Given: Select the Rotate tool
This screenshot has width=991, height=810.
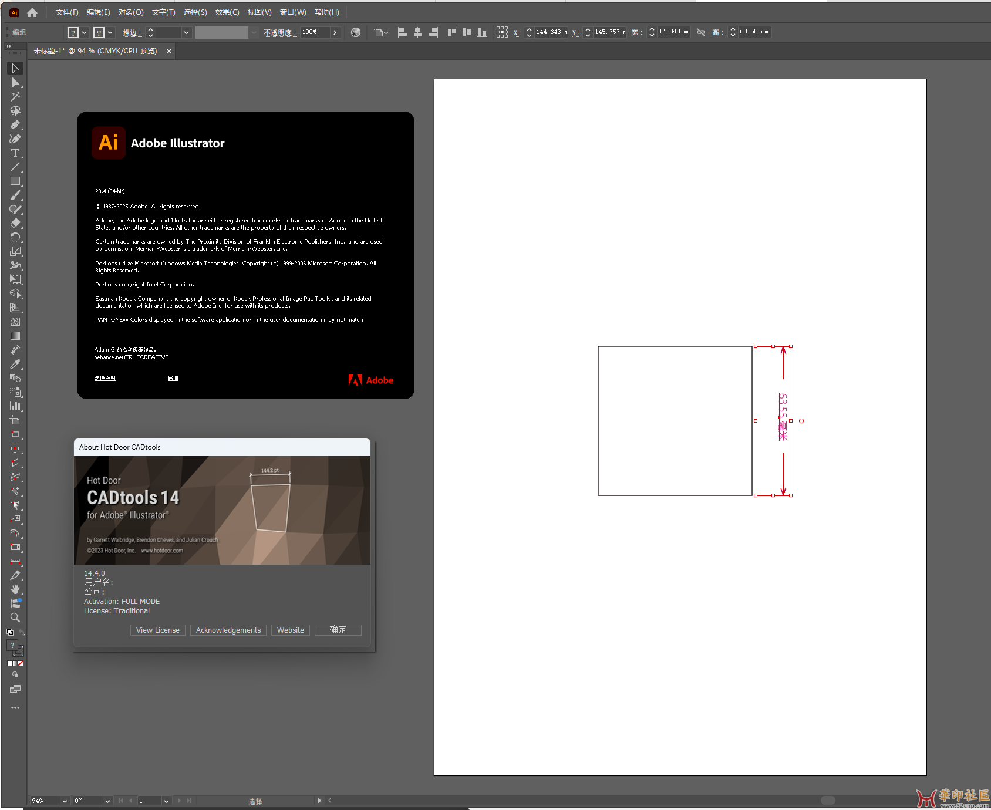Looking at the screenshot, I should tap(15, 238).
